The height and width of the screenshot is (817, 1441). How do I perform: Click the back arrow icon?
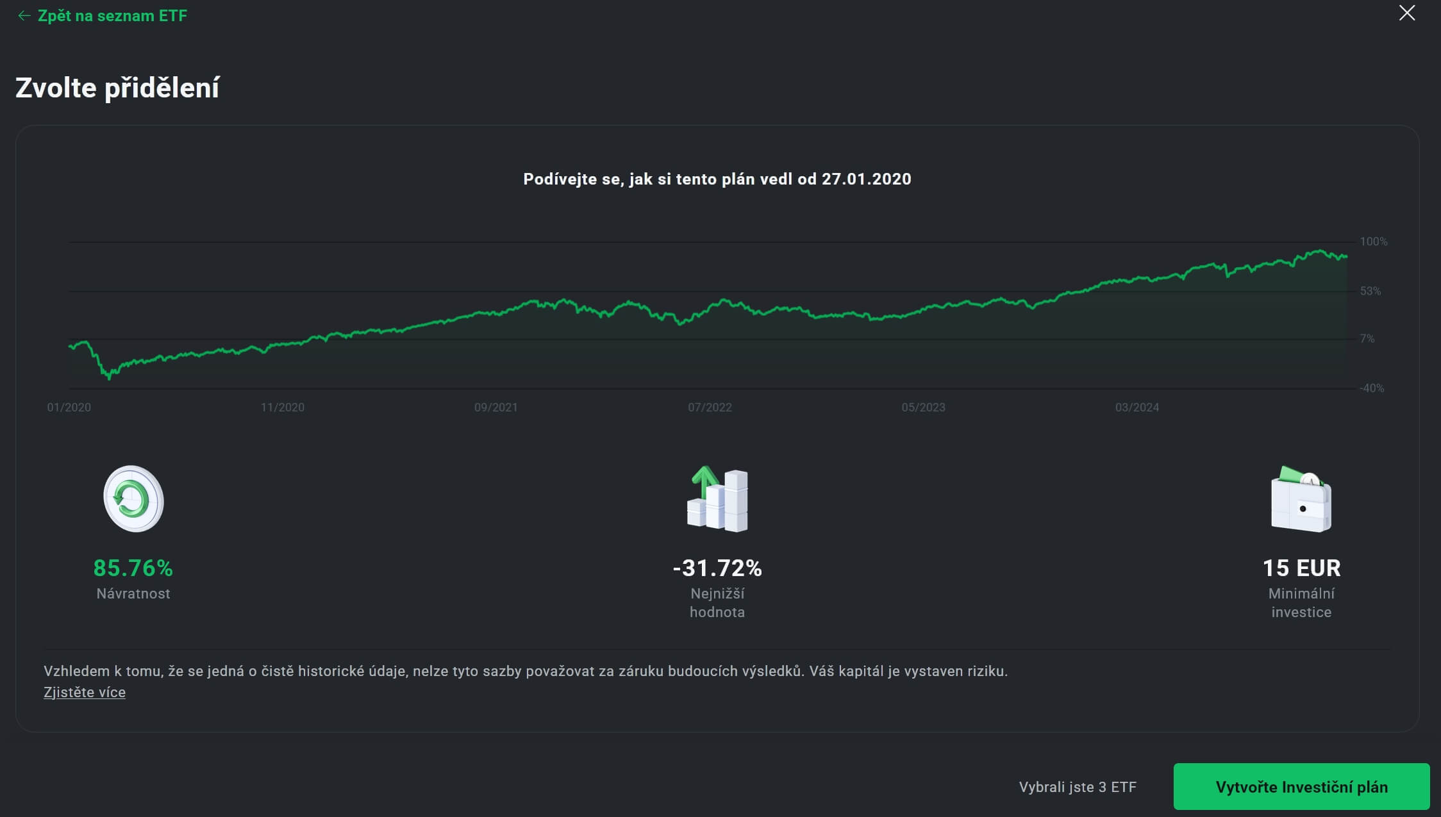(x=24, y=16)
